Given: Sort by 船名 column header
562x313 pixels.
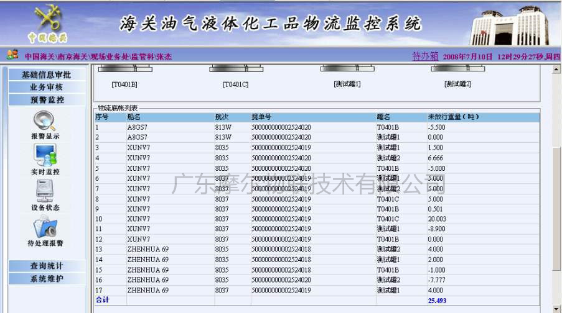Looking at the screenshot, I should 134,117.
